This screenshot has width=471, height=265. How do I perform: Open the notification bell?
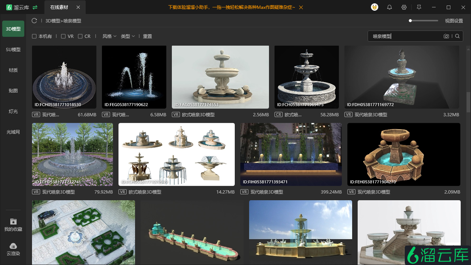pos(389,7)
